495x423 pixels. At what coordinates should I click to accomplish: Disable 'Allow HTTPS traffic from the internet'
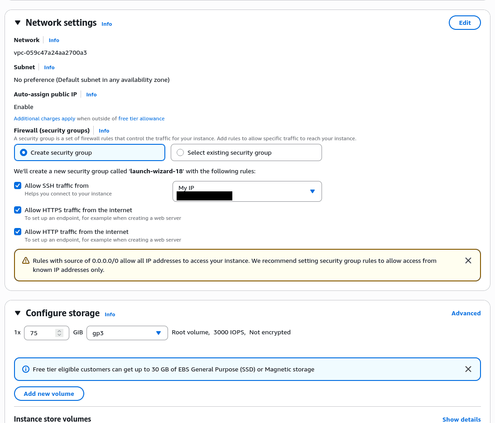(x=17, y=210)
